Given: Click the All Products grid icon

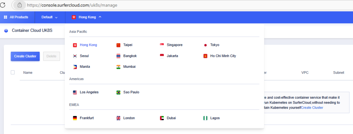Looking at the screenshot, I should pyautogui.click(x=6, y=17).
